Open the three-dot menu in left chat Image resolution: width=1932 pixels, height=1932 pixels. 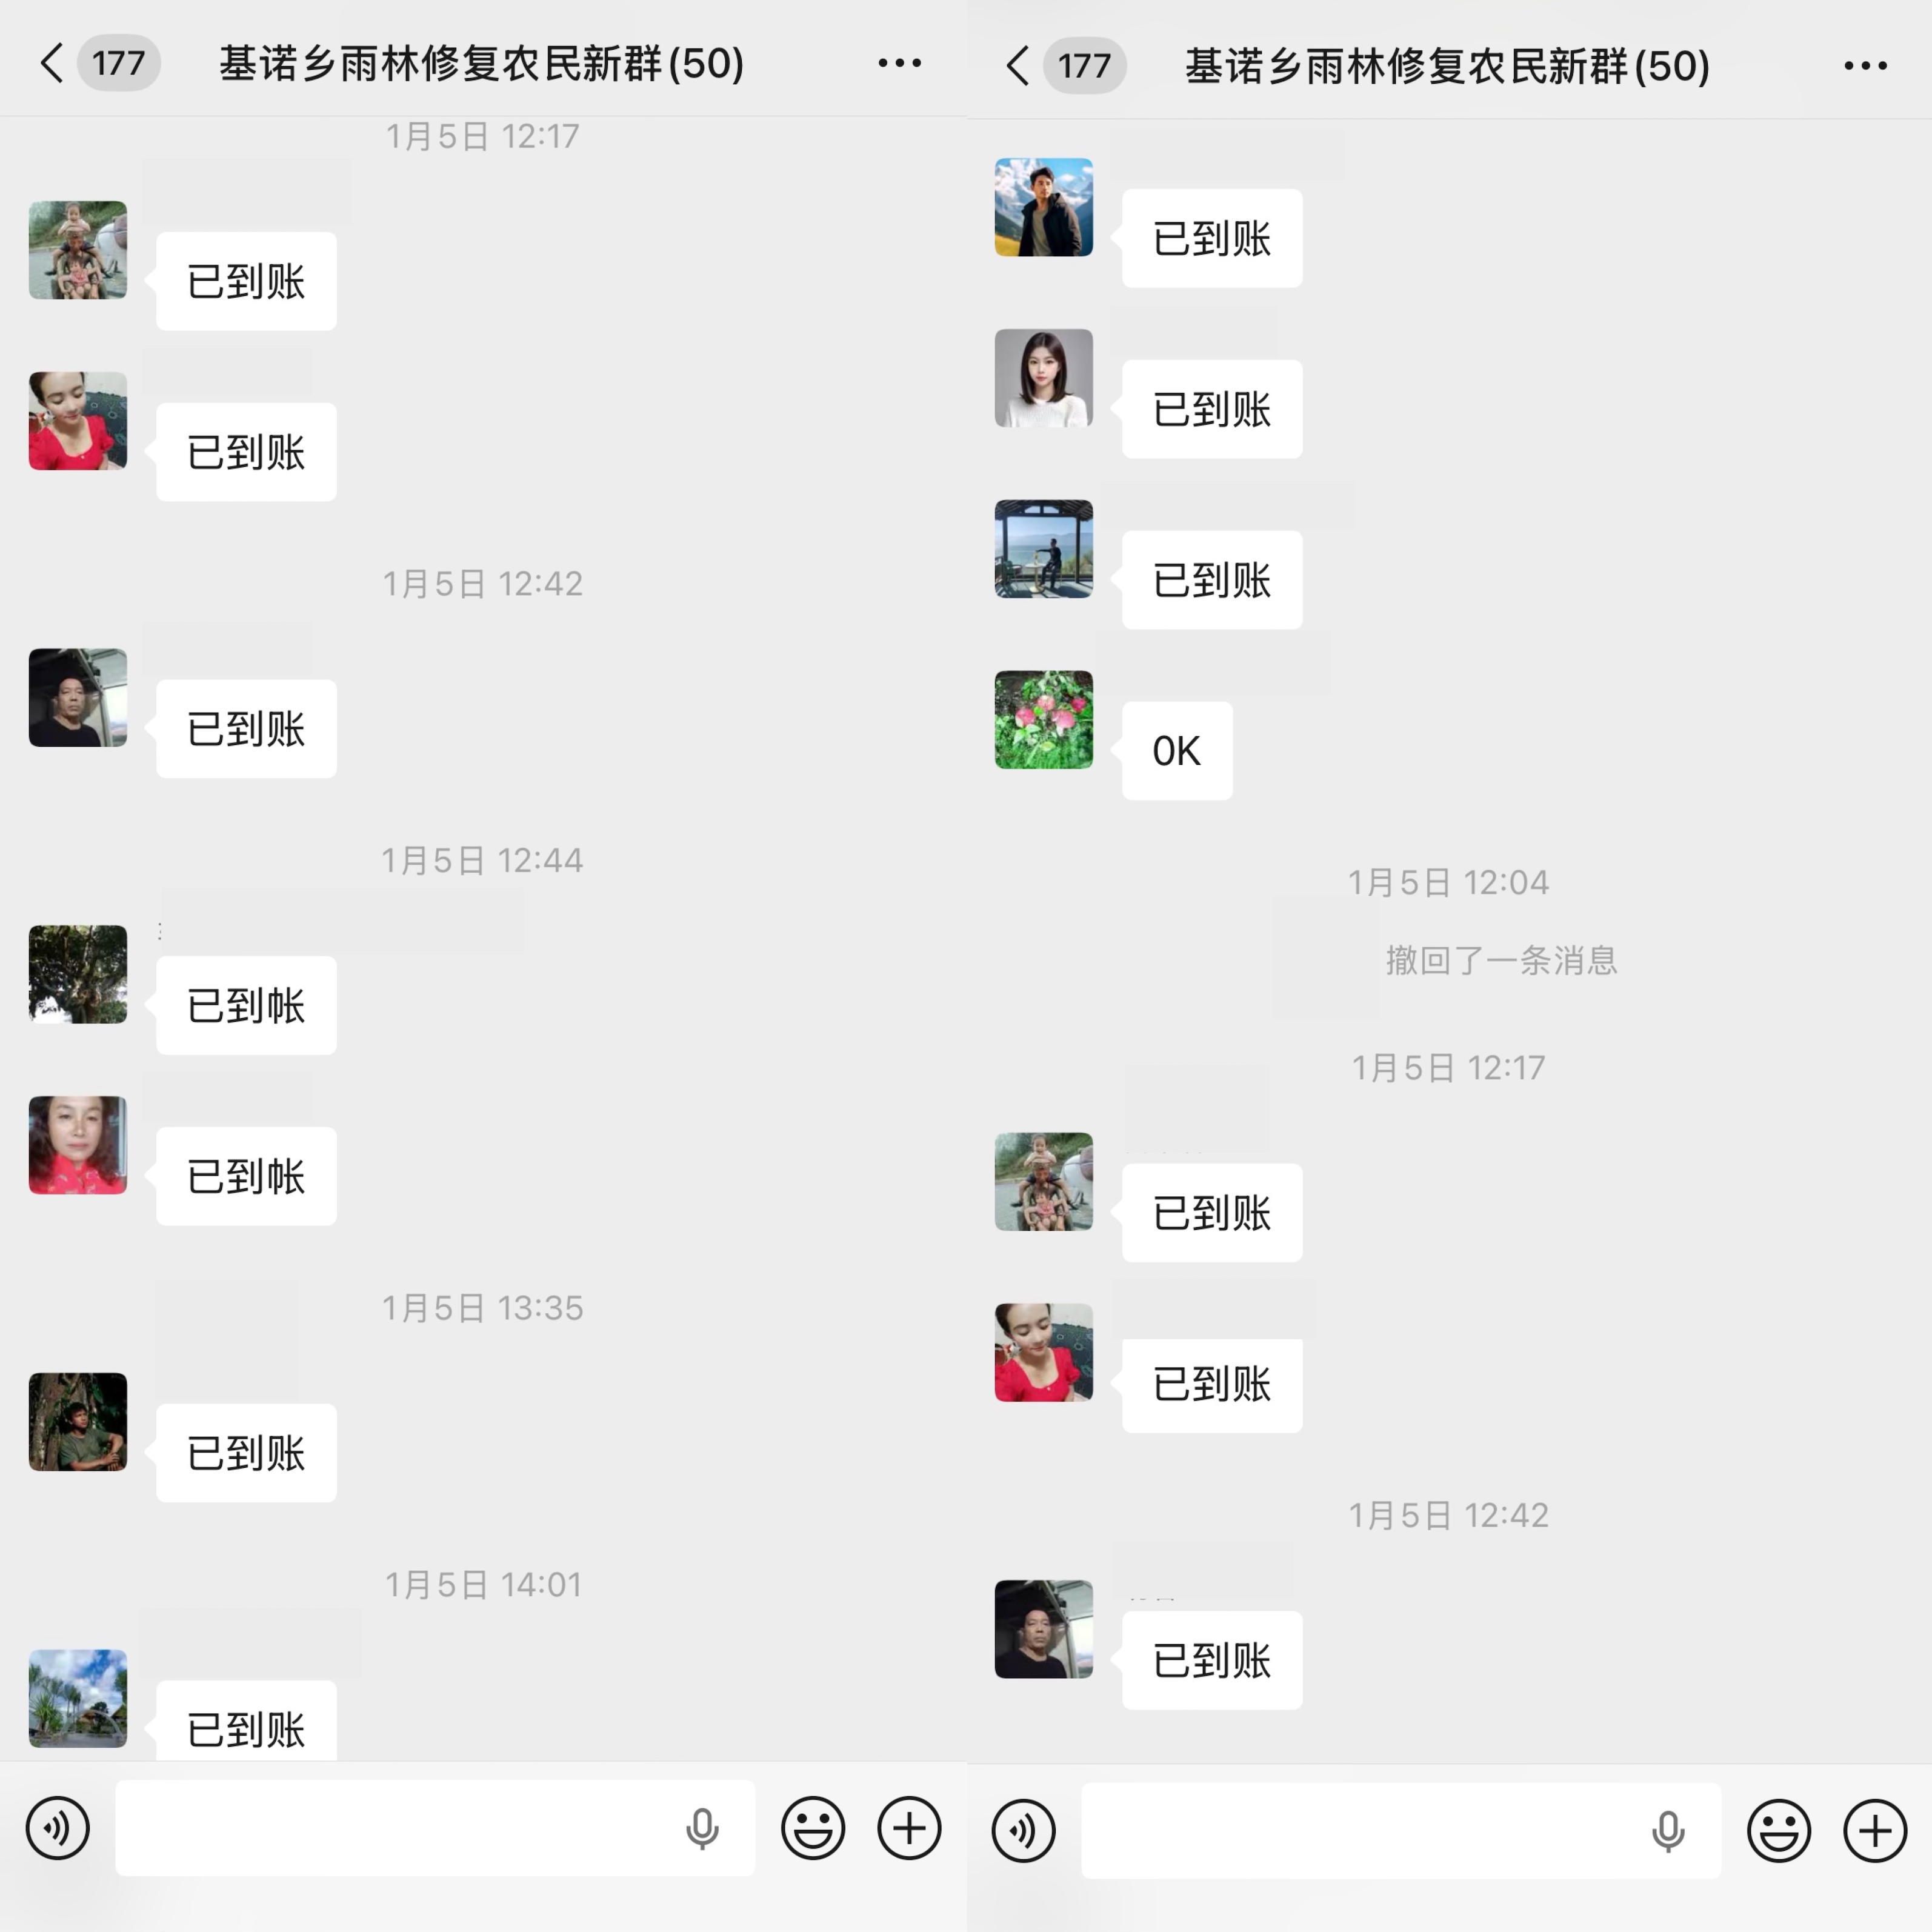click(899, 63)
